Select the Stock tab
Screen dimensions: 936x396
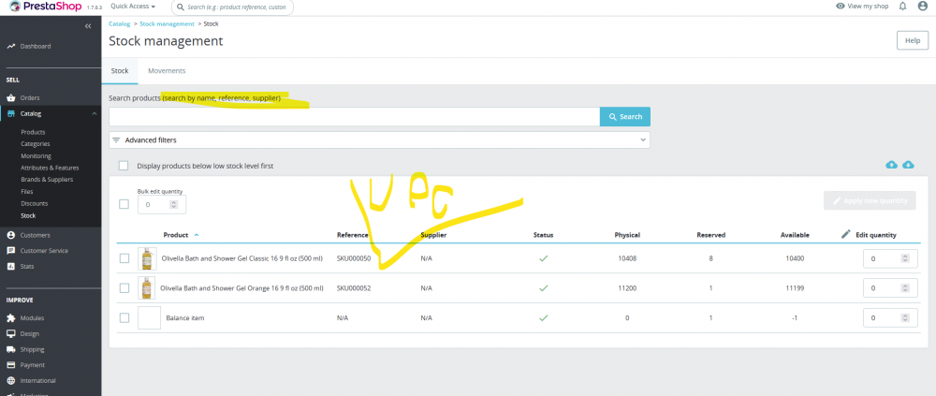tap(120, 70)
